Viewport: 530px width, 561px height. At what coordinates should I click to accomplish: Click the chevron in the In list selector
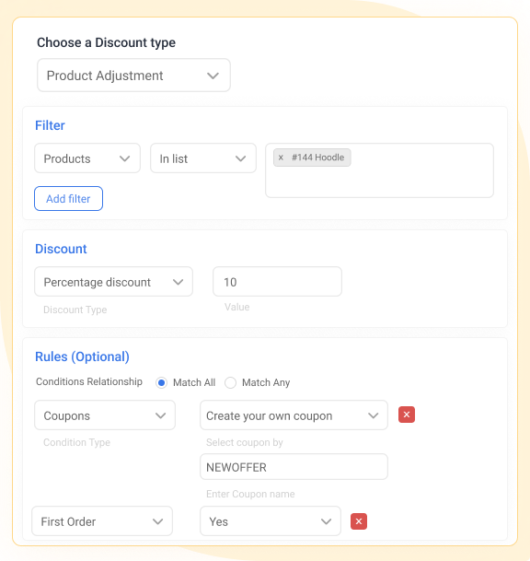pyautogui.click(x=240, y=158)
